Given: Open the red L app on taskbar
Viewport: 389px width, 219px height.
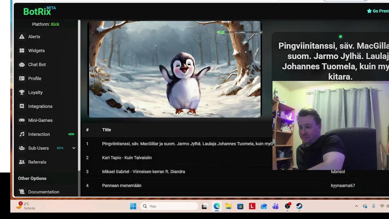Looking at the screenshot, I should tap(252, 206).
